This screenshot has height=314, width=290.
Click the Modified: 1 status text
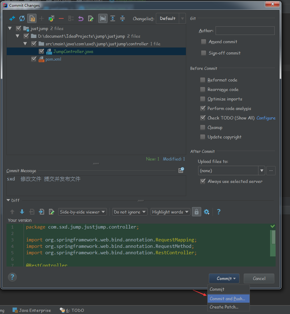pos(174,159)
